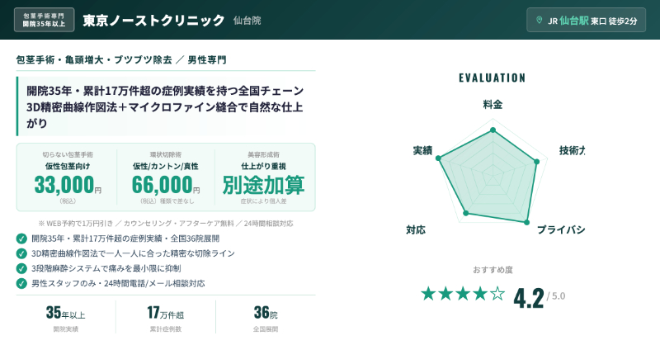
Task: Click the 東京ノーストクリニック clinic title
Action: point(153,20)
